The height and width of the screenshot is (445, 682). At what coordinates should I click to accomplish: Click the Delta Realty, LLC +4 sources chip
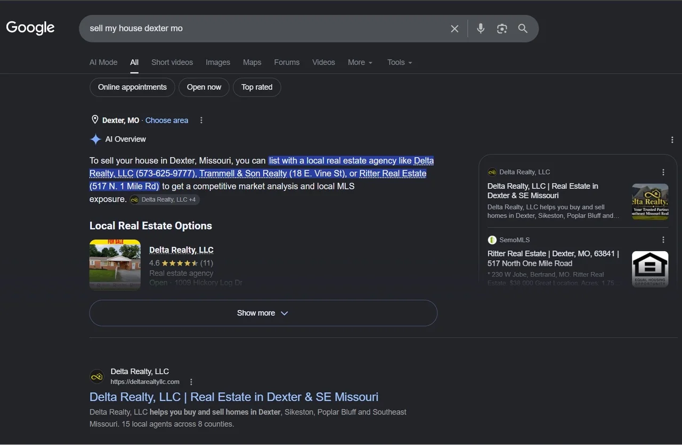coord(165,200)
